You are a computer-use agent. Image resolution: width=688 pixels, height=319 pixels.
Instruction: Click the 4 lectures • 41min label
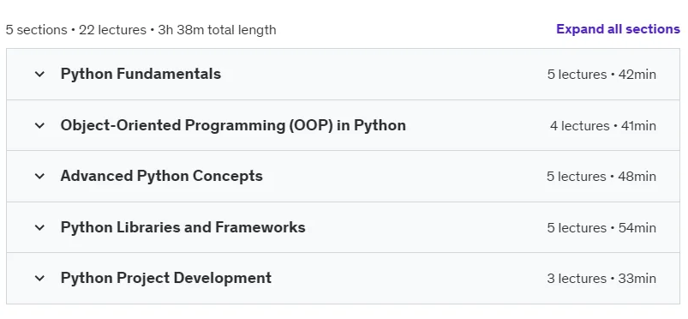pyautogui.click(x=603, y=126)
